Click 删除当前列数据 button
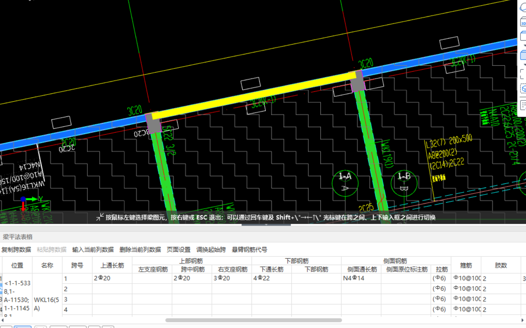This screenshot has height=328, width=526. 140,250
